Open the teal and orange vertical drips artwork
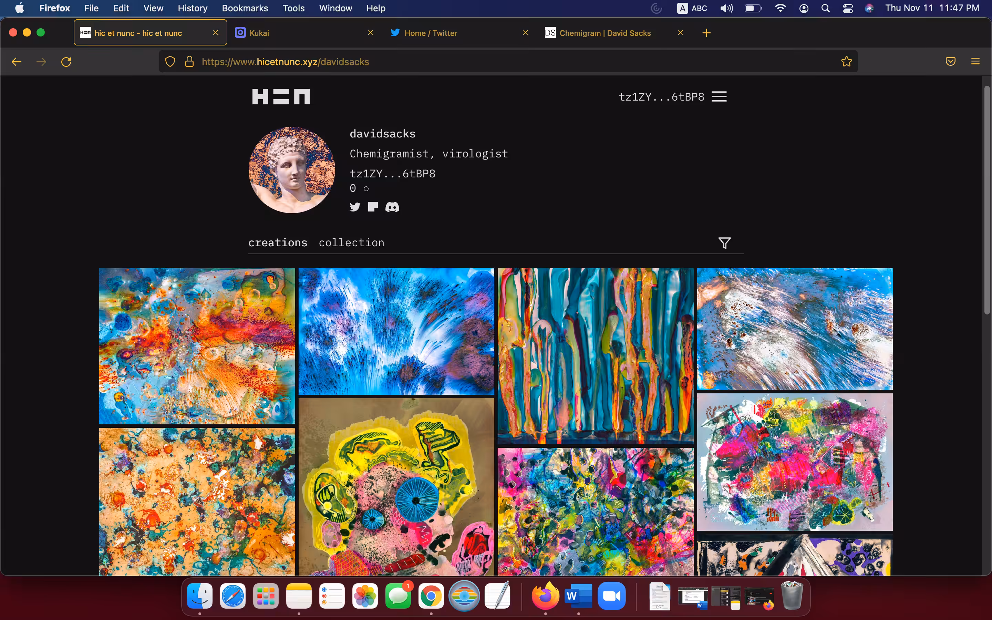 [596, 356]
